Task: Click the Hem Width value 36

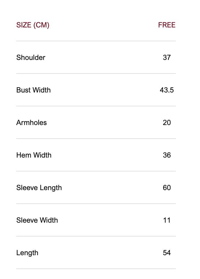Action: (x=167, y=155)
